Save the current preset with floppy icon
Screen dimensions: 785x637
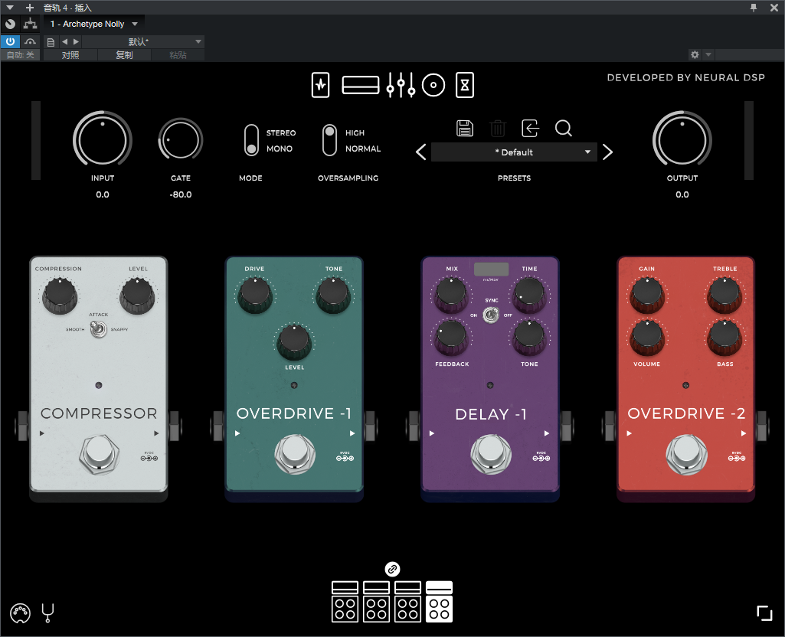(x=465, y=128)
